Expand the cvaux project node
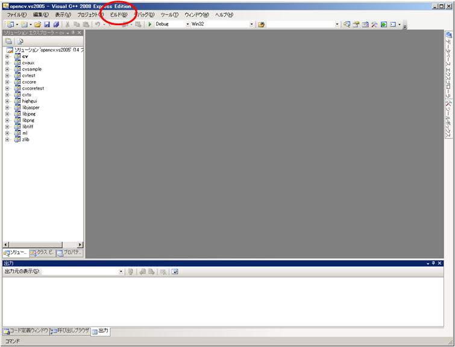 [7, 63]
